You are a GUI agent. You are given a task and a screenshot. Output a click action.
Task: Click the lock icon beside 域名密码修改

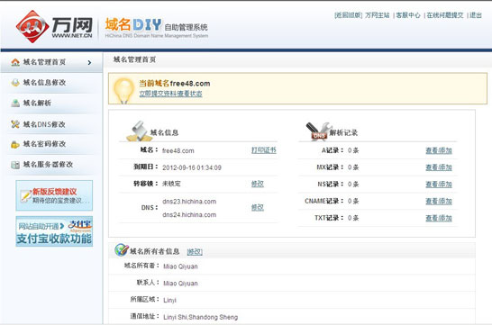click(x=15, y=144)
